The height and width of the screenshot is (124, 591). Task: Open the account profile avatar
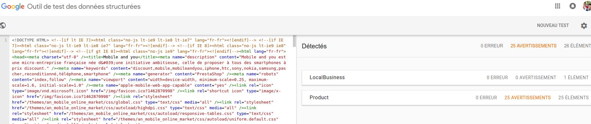pyautogui.click(x=587, y=6)
